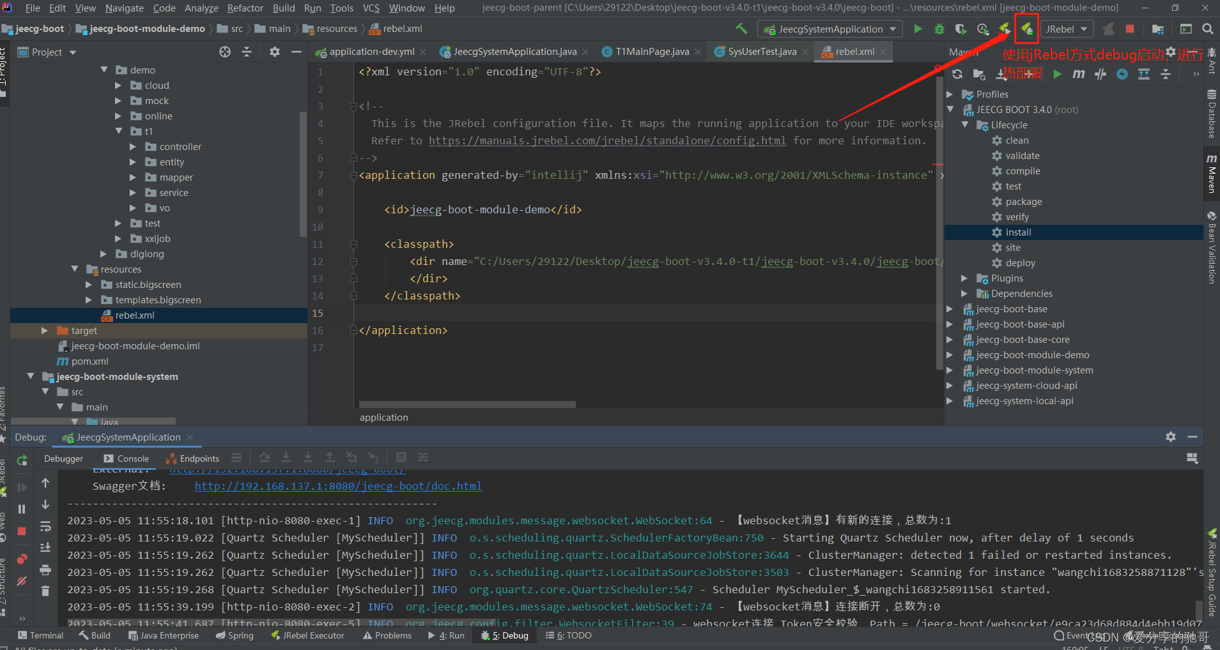The height and width of the screenshot is (650, 1220).
Task: Run with JRebel rocket icon
Action: pos(1005,29)
